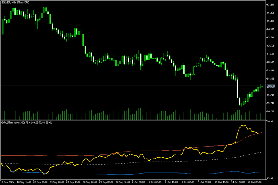Click the 55.740 price scale label
This screenshot has height=185, width=278.
point(271,103)
